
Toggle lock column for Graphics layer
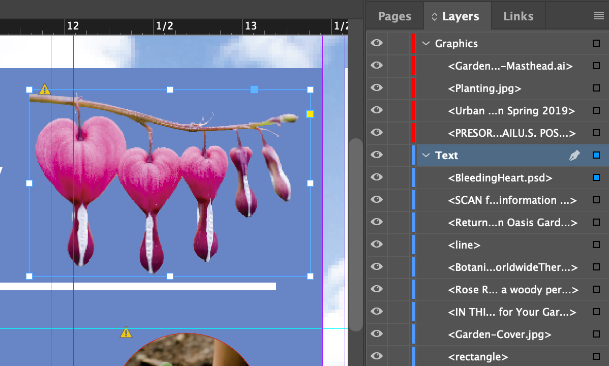point(399,43)
